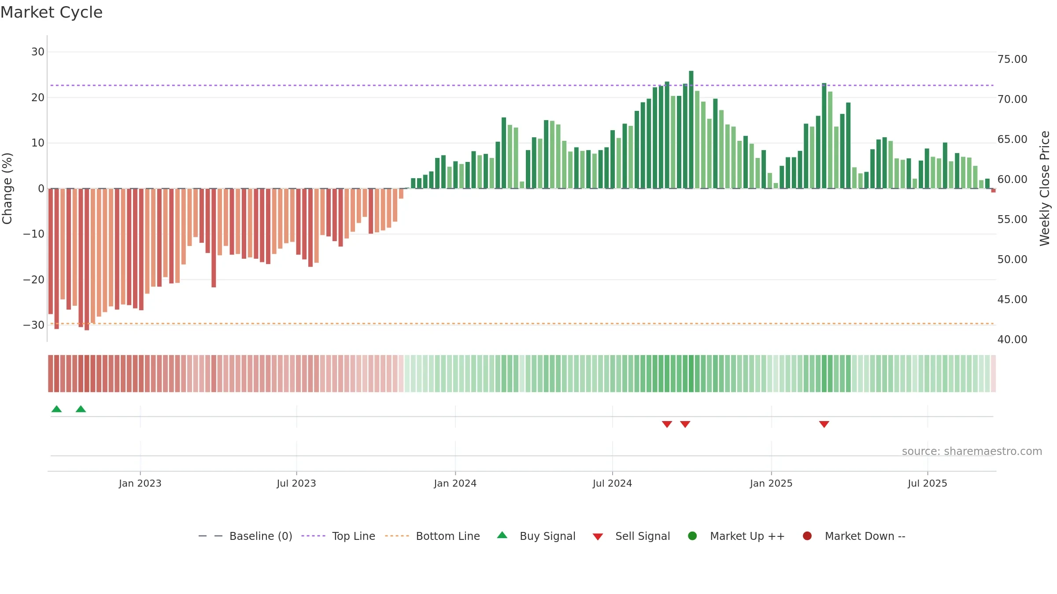Click the Weekly Close Price axis title
Screen dimensions: 1057x594
tap(1045, 188)
